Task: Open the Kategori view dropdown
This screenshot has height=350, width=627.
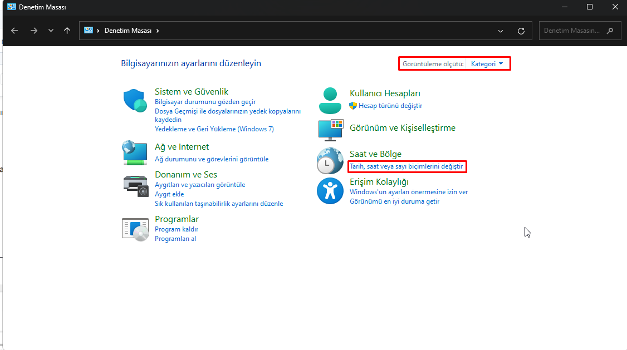Action: (487, 64)
